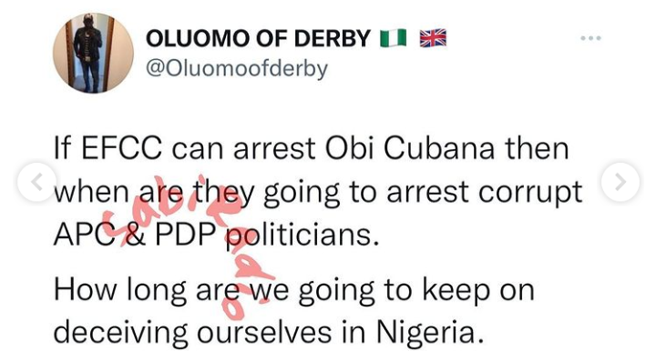
Task: Click the UK flag emoji beside the name
Action: coord(433,38)
